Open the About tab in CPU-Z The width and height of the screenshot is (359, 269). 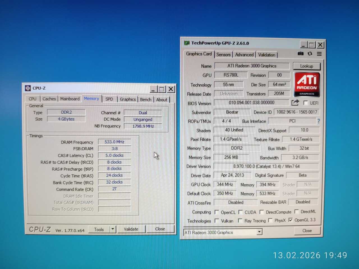[x=162, y=99]
